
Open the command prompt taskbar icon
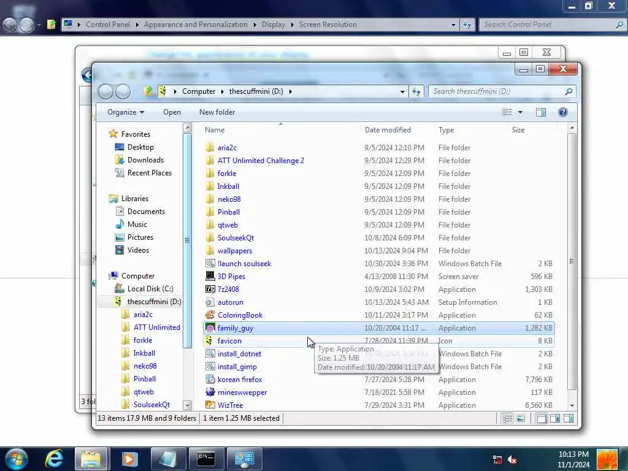[x=205, y=459]
